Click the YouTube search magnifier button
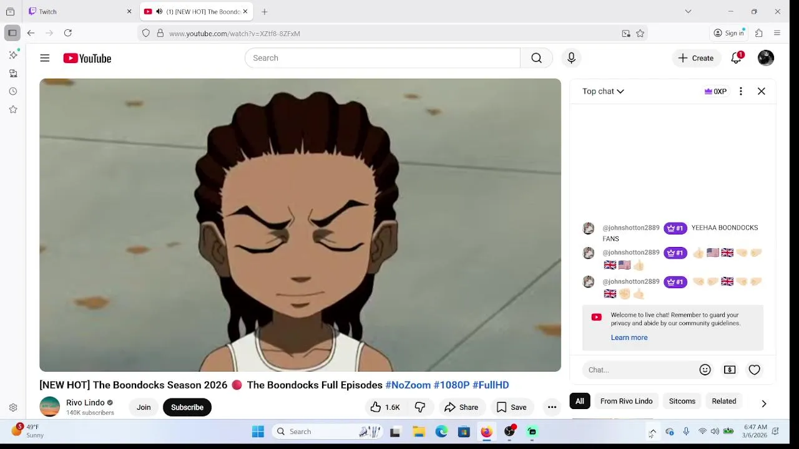The width and height of the screenshot is (799, 449). 536,58
